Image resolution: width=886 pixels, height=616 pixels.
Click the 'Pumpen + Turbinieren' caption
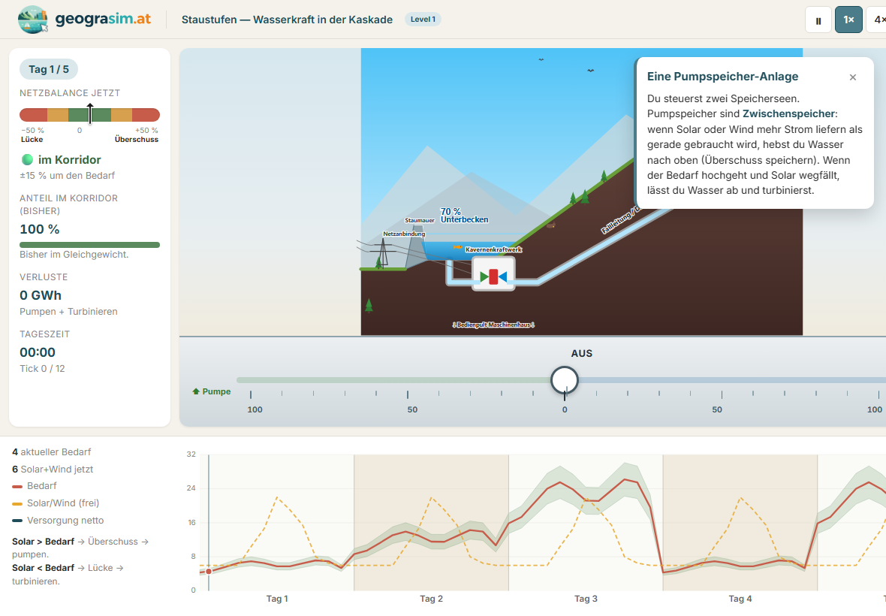coord(68,312)
